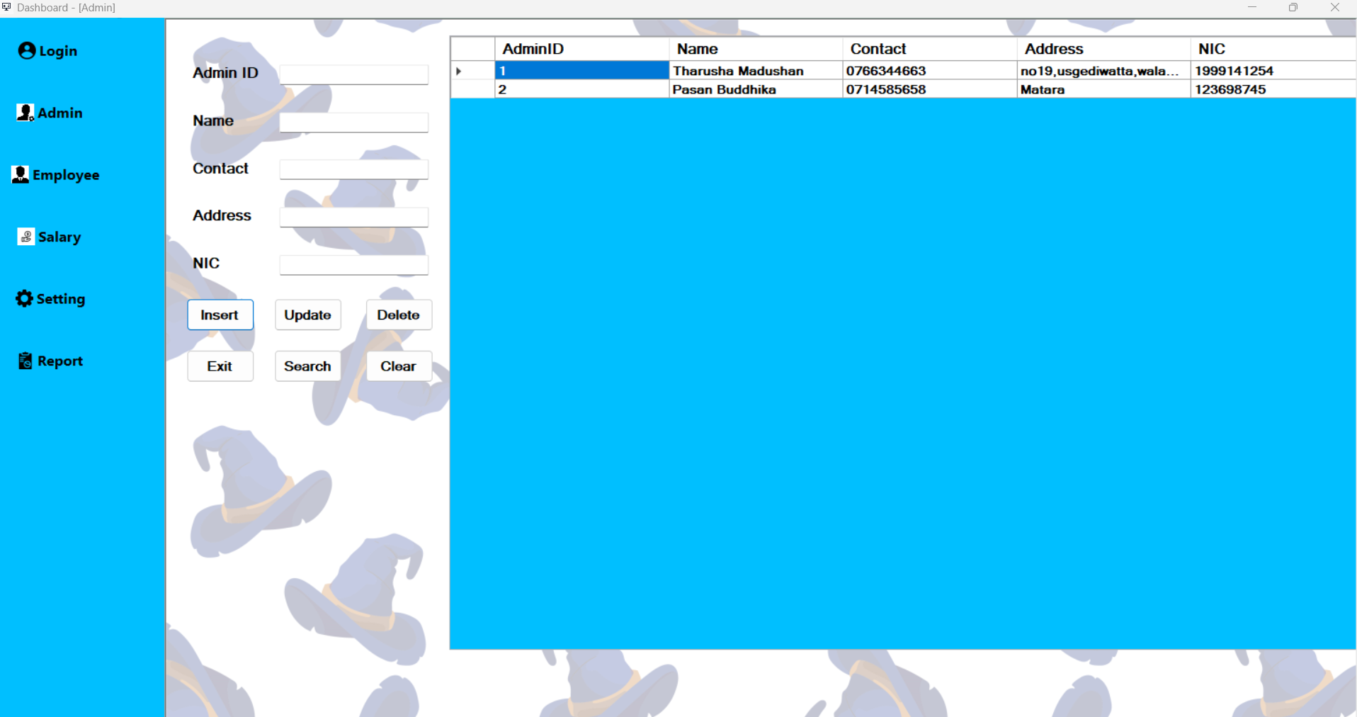The height and width of the screenshot is (717, 1357).
Task: Focus the Contact input field
Action: point(354,169)
